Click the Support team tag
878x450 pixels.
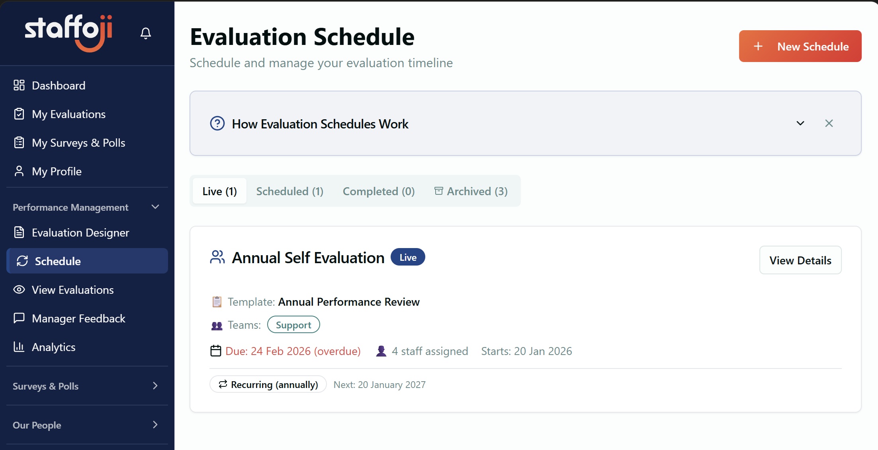[293, 325]
